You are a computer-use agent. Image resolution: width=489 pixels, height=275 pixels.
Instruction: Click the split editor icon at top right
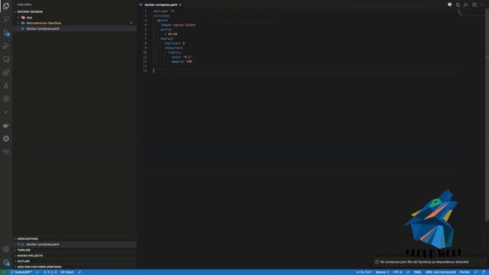(474, 5)
